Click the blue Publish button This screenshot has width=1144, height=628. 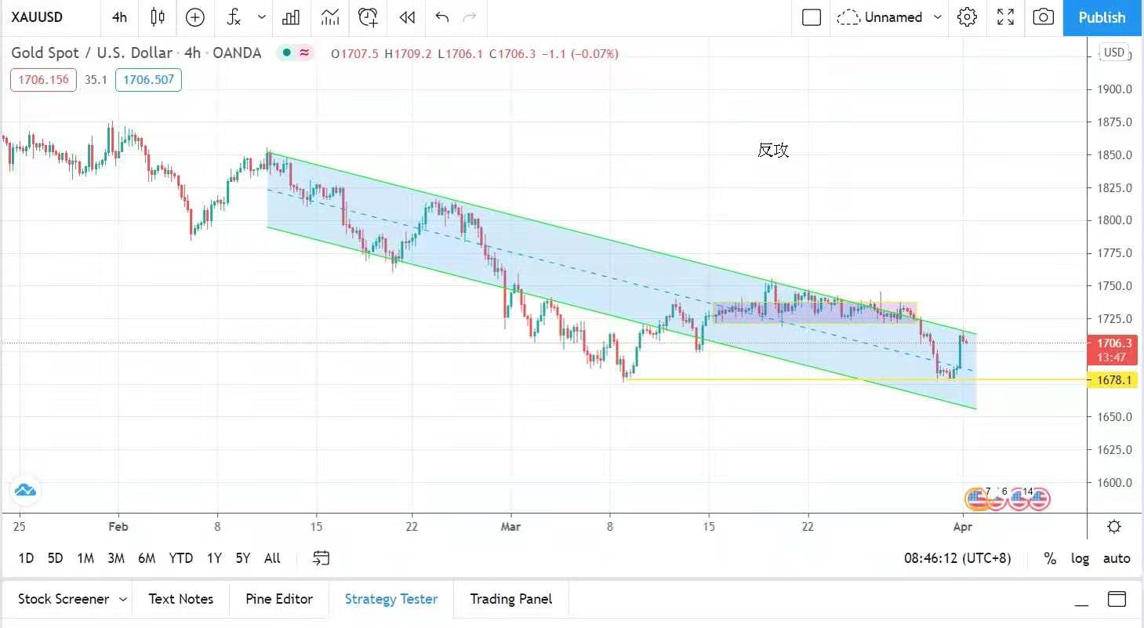click(1102, 17)
